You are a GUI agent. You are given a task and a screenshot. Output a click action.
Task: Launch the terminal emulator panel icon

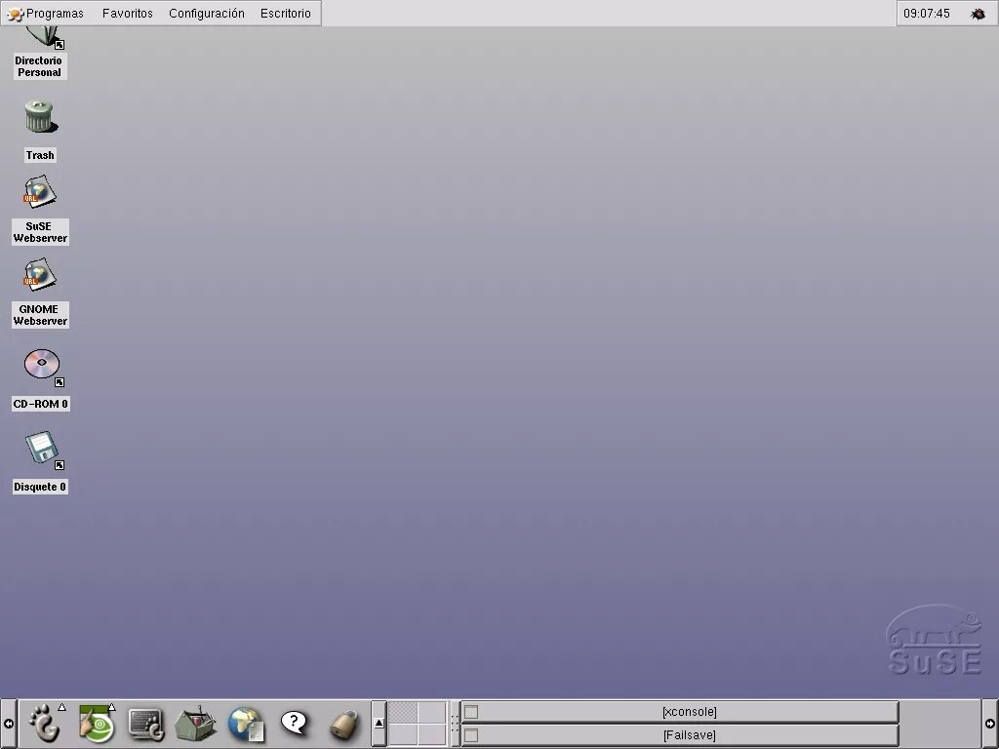(146, 724)
